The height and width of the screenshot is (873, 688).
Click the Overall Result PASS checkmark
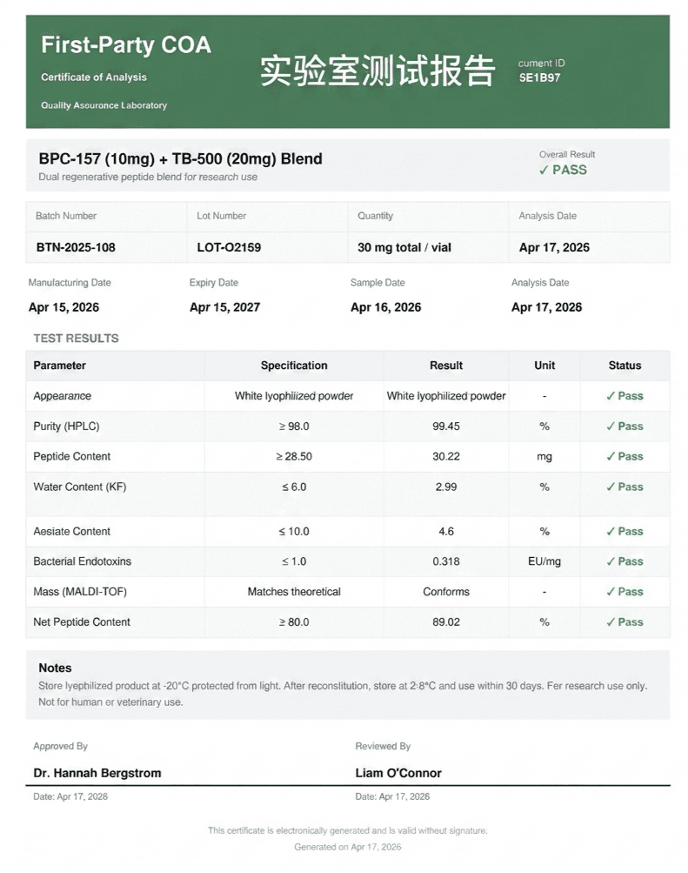(544, 171)
